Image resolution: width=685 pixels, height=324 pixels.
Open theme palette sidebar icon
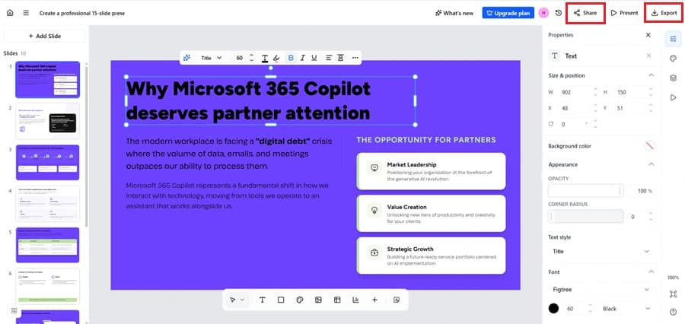coord(673,59)
